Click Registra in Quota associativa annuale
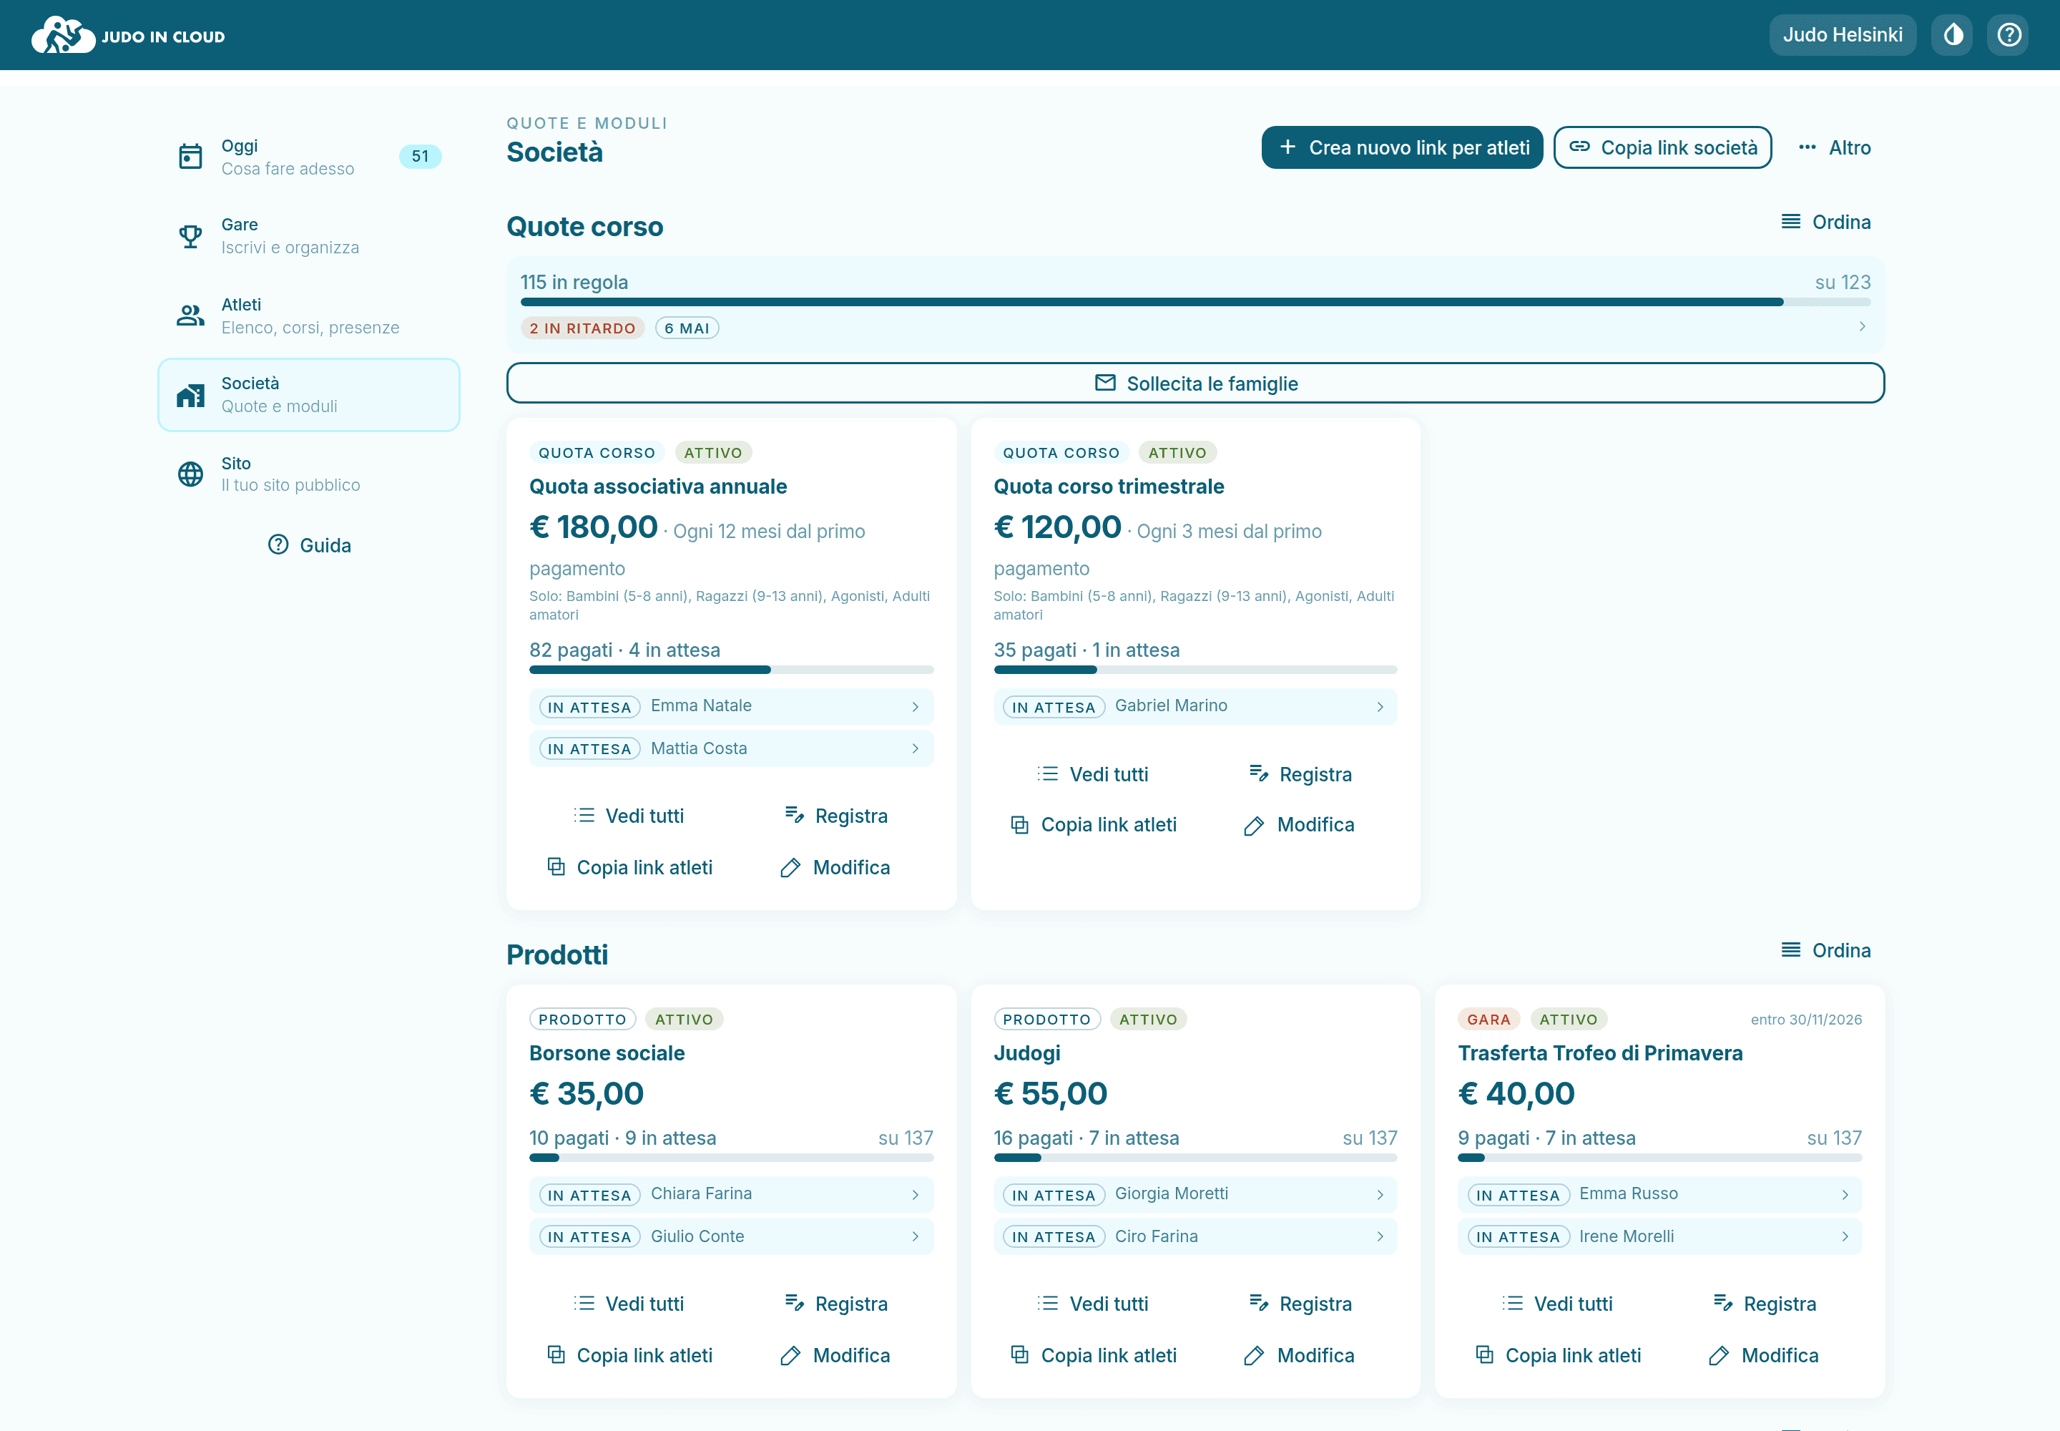Image resolution: width=2060 pixels, height=1431 pixels. point(835,816)
